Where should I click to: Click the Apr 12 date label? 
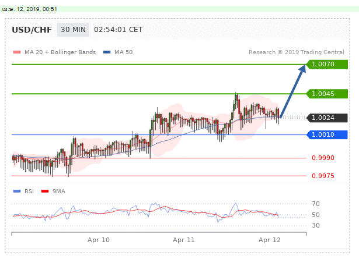(x=270, y=240)
